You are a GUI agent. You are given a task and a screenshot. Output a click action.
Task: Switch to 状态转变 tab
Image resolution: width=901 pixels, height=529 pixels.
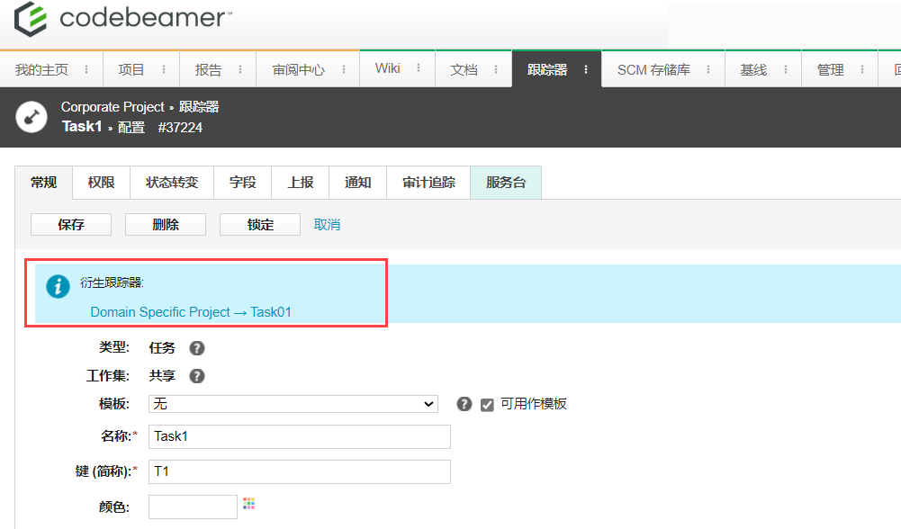[x=172, y=183]
